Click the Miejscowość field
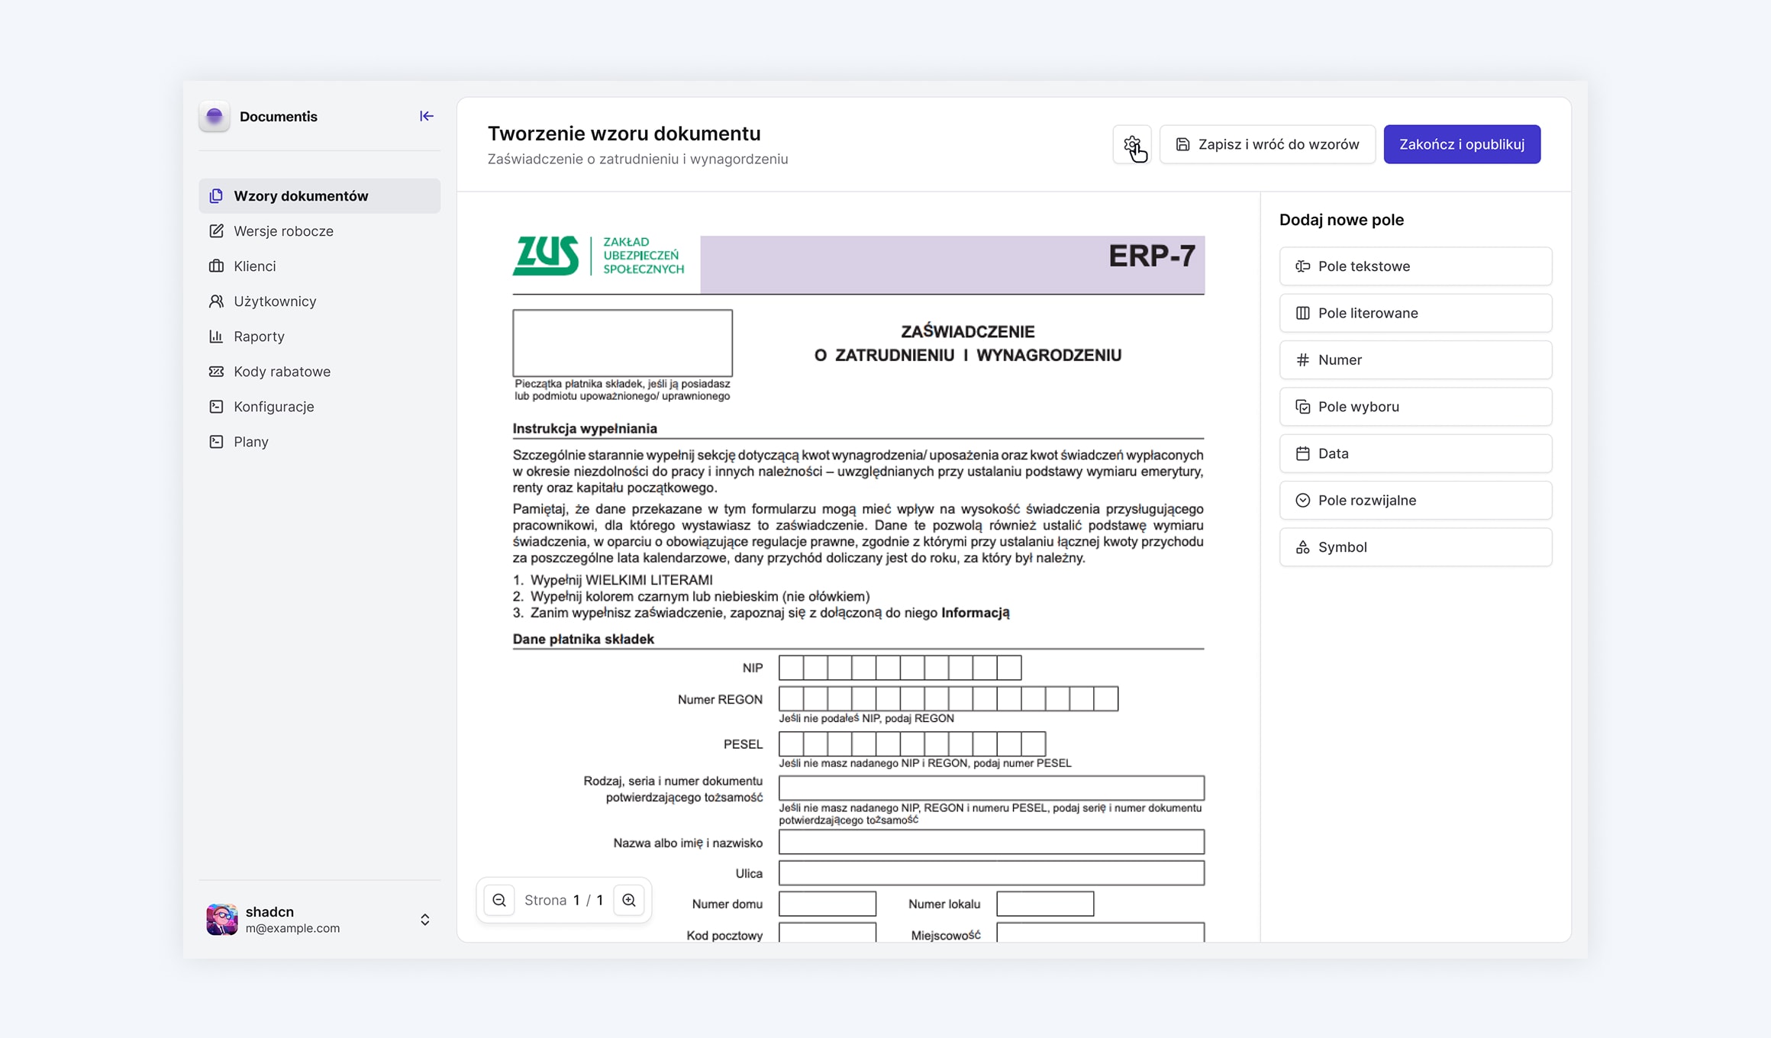 point(1101,932)
